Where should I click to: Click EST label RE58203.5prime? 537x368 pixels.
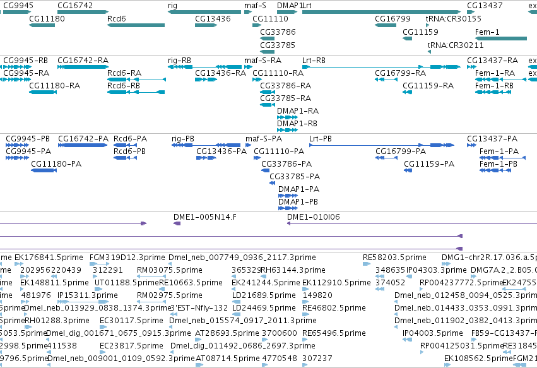(394, 258)
